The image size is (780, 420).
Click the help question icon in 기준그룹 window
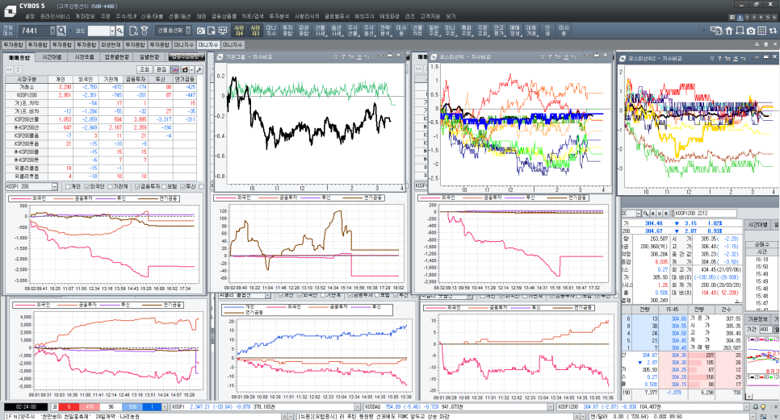pos(343,56)
